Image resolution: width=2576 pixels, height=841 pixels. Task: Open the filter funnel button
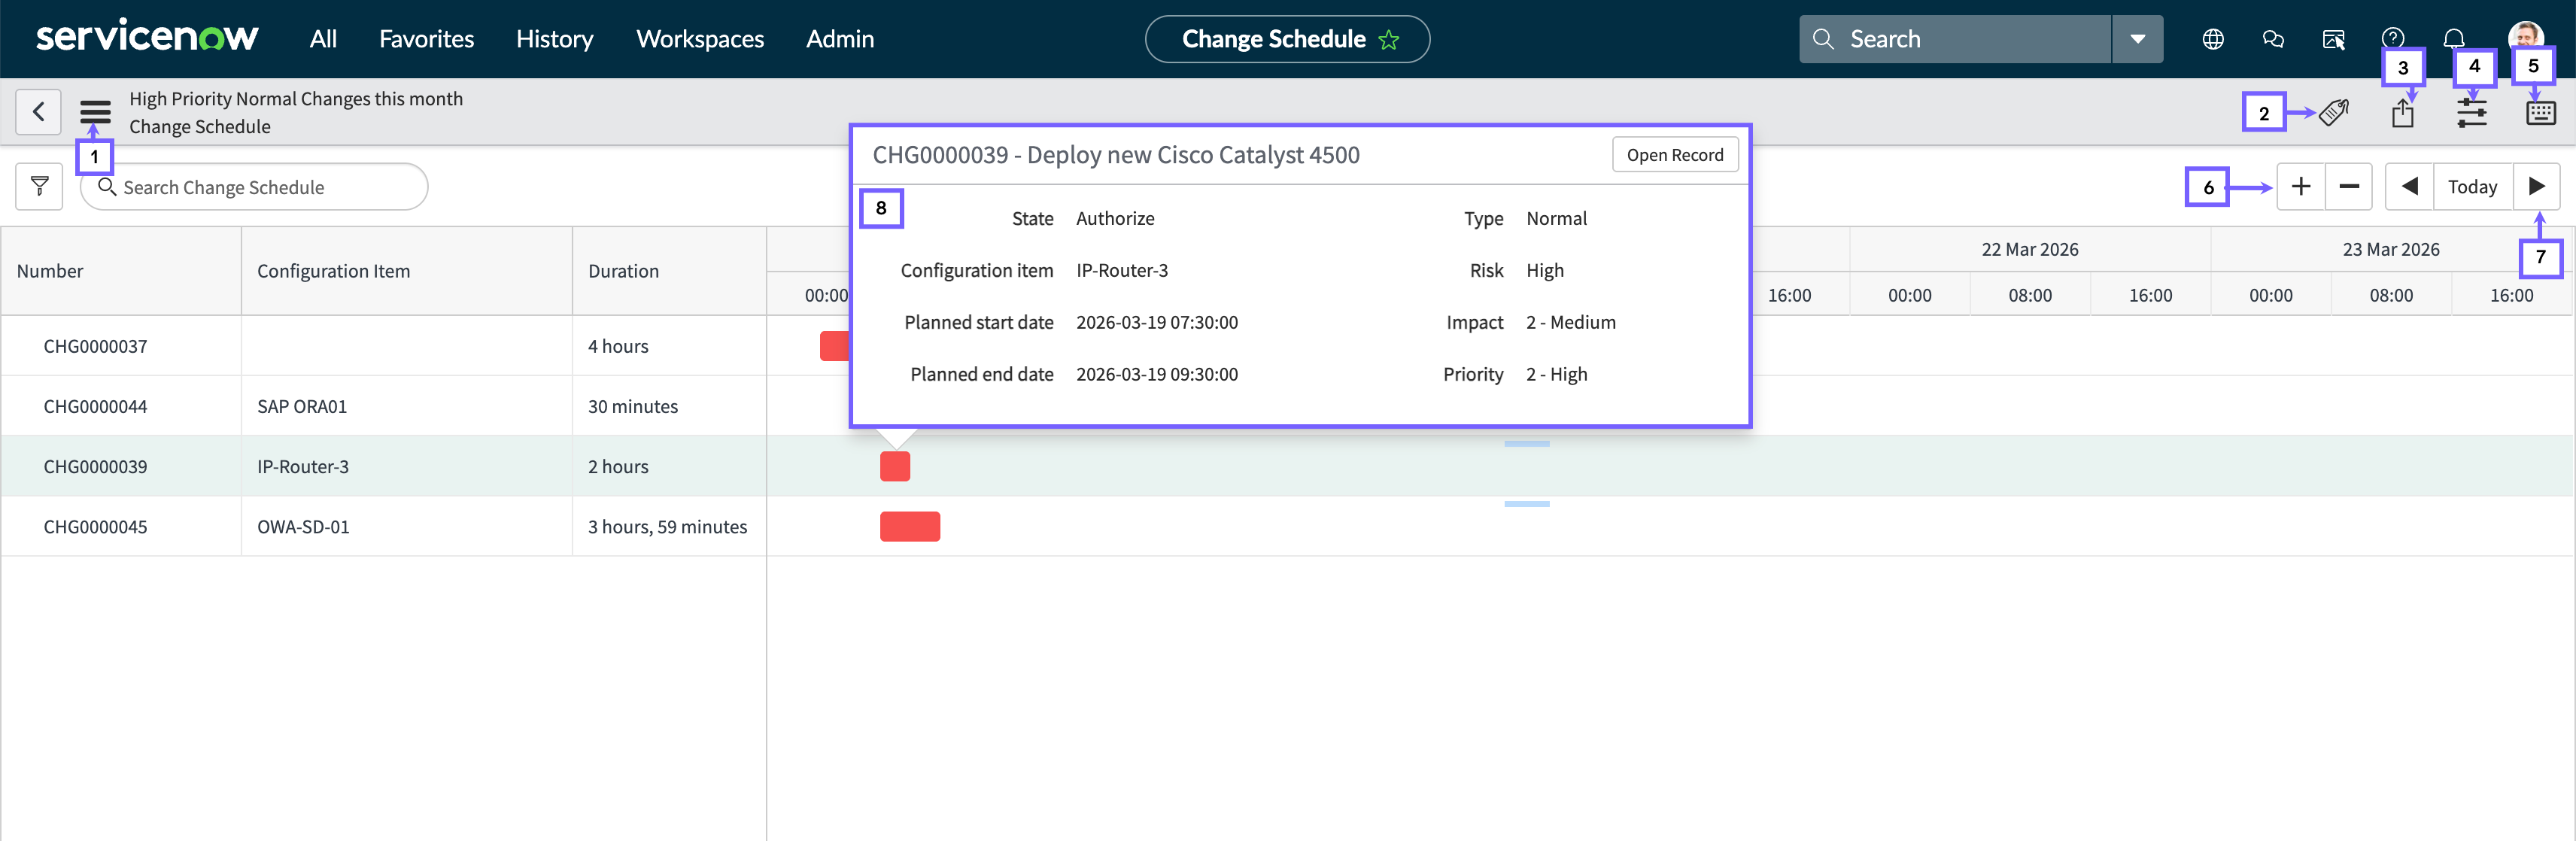(40, 187)
